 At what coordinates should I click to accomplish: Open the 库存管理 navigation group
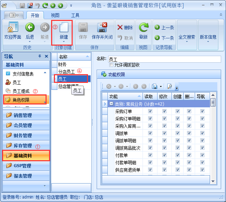pos(26,146)
